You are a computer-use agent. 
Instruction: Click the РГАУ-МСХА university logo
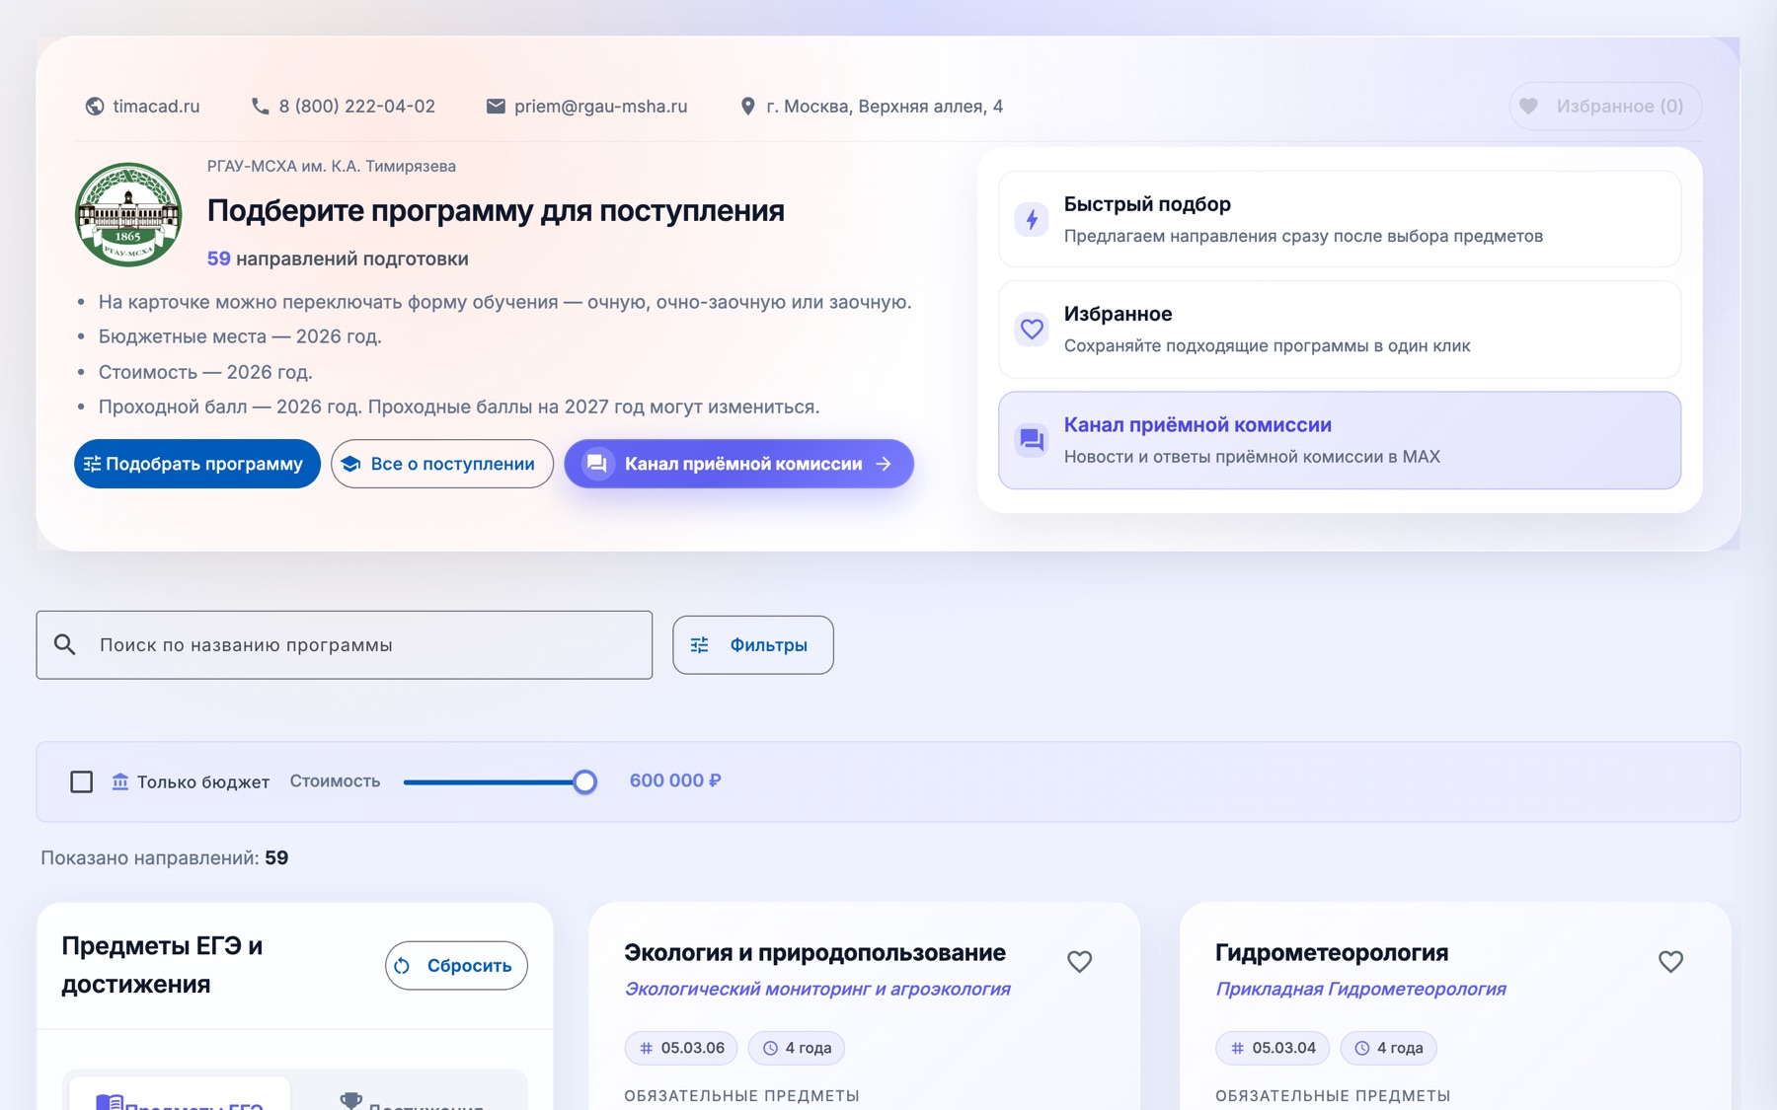tap(128, 214)
